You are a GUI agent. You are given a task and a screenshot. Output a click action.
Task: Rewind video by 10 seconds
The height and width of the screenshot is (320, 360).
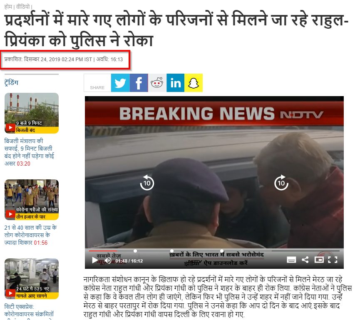click(147, 183)
